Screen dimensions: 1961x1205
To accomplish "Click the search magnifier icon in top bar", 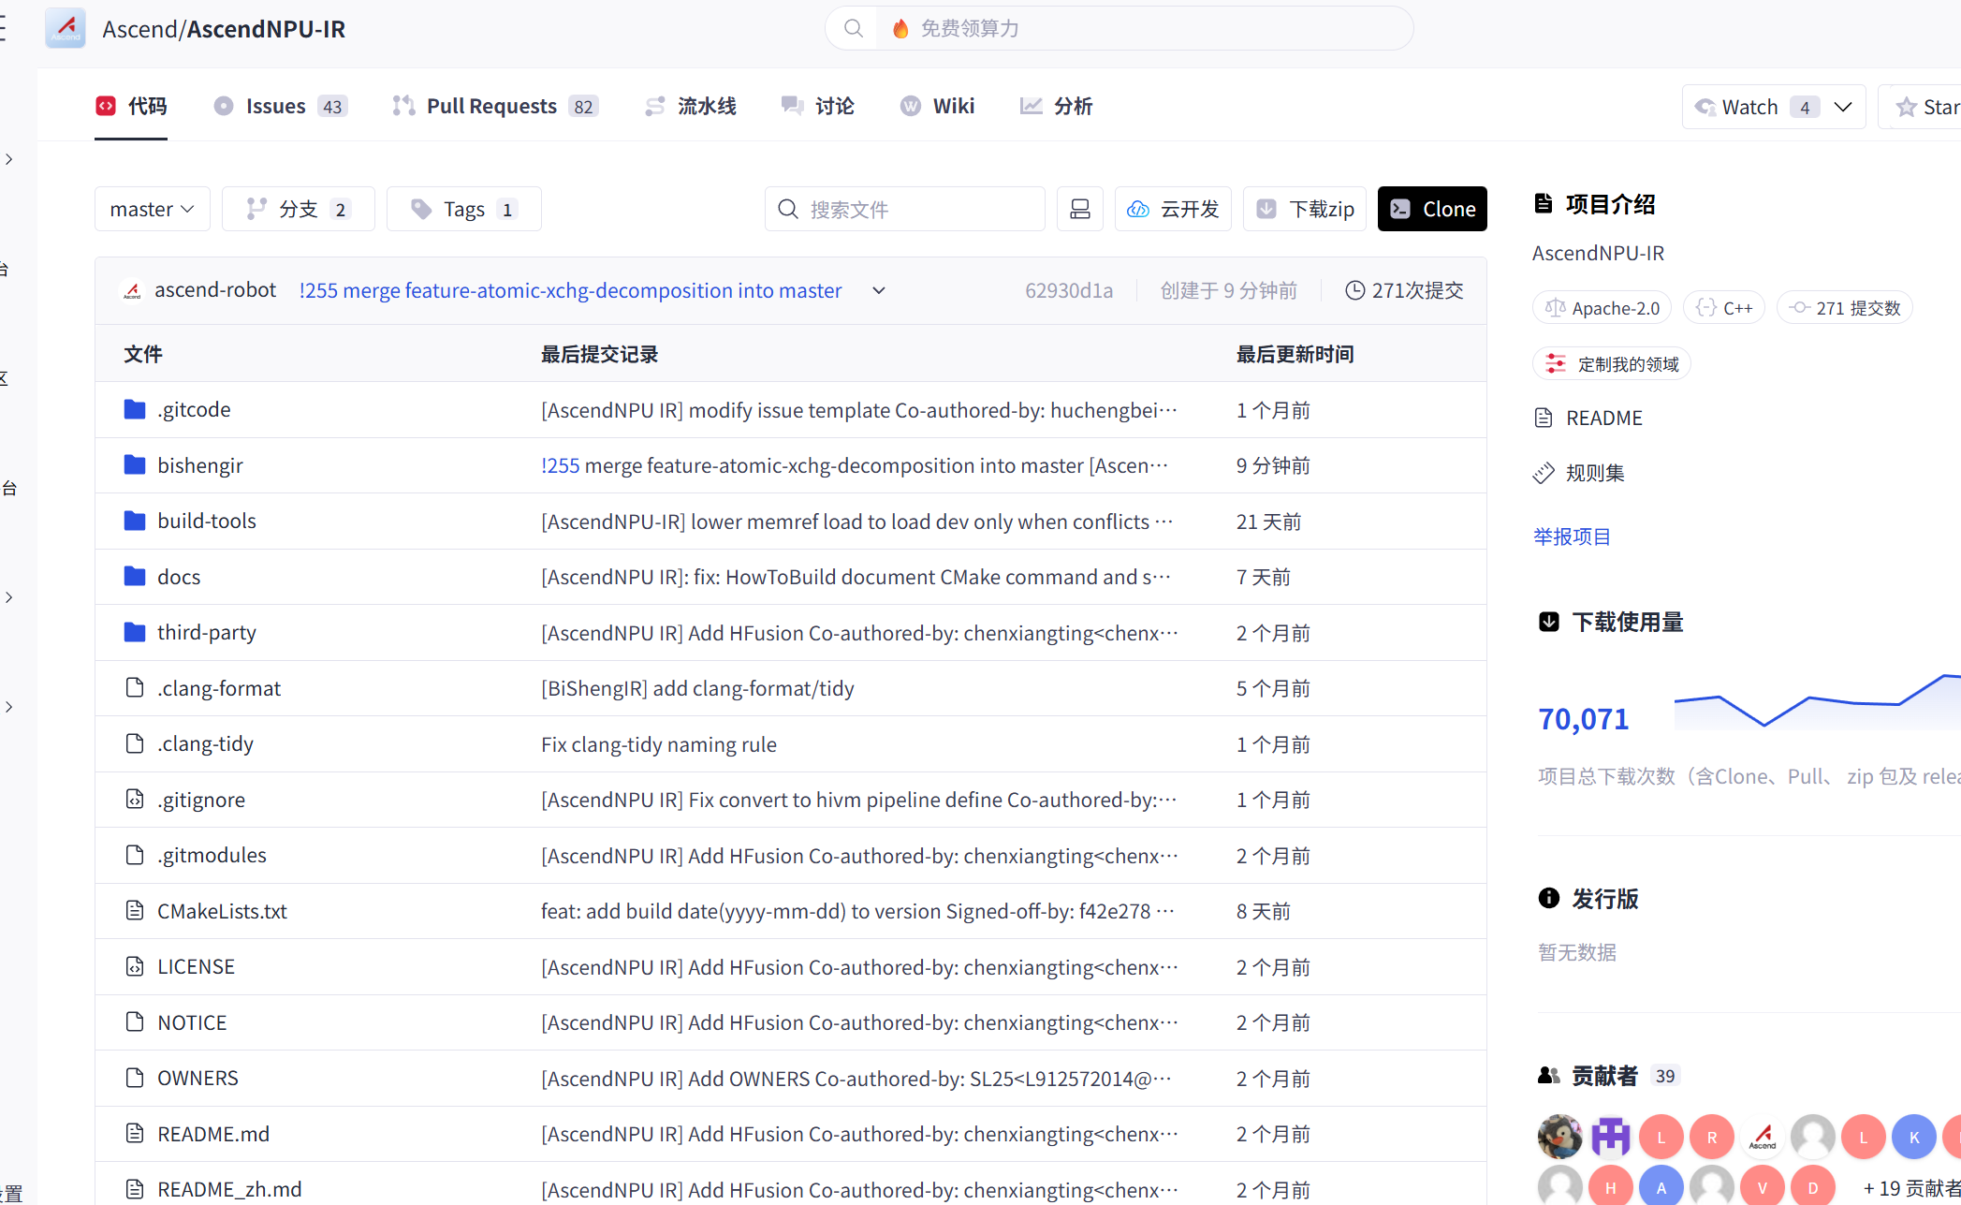I will click(x=853, y=28).
